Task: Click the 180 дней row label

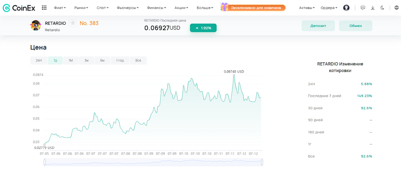Action: tap(316, 132)
